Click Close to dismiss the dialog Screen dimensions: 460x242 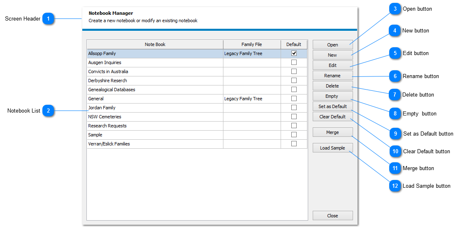[x=332, y=215]
